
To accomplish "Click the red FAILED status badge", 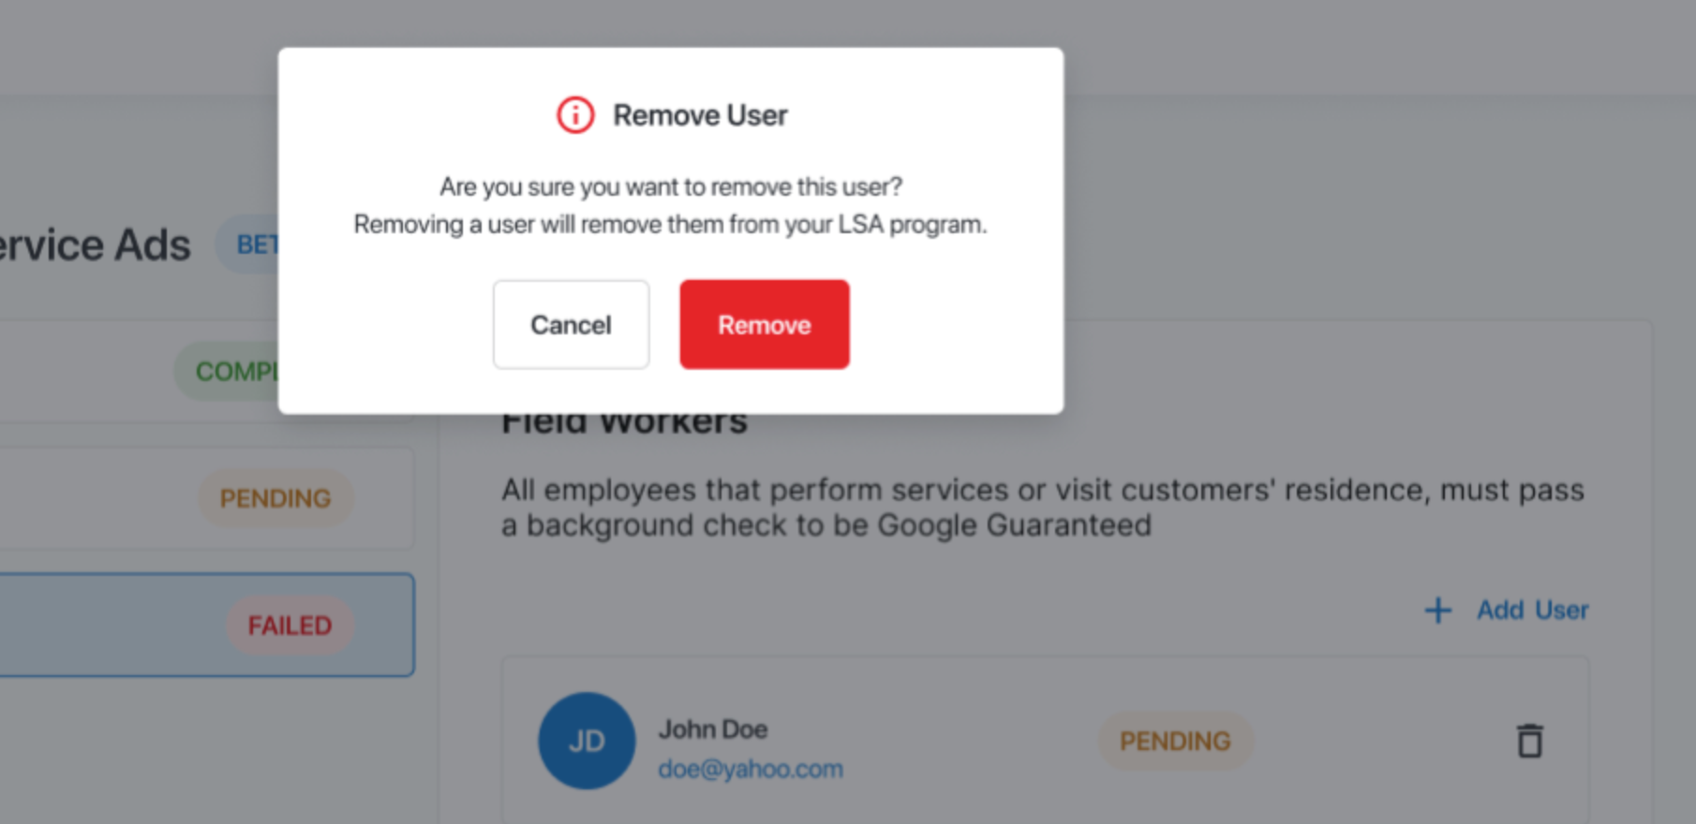I will (x=290, y=625).
